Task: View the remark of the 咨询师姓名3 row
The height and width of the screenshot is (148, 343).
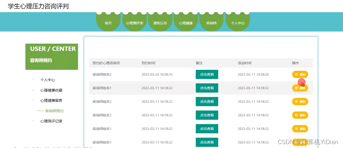Action: click(x=207, y=115)
